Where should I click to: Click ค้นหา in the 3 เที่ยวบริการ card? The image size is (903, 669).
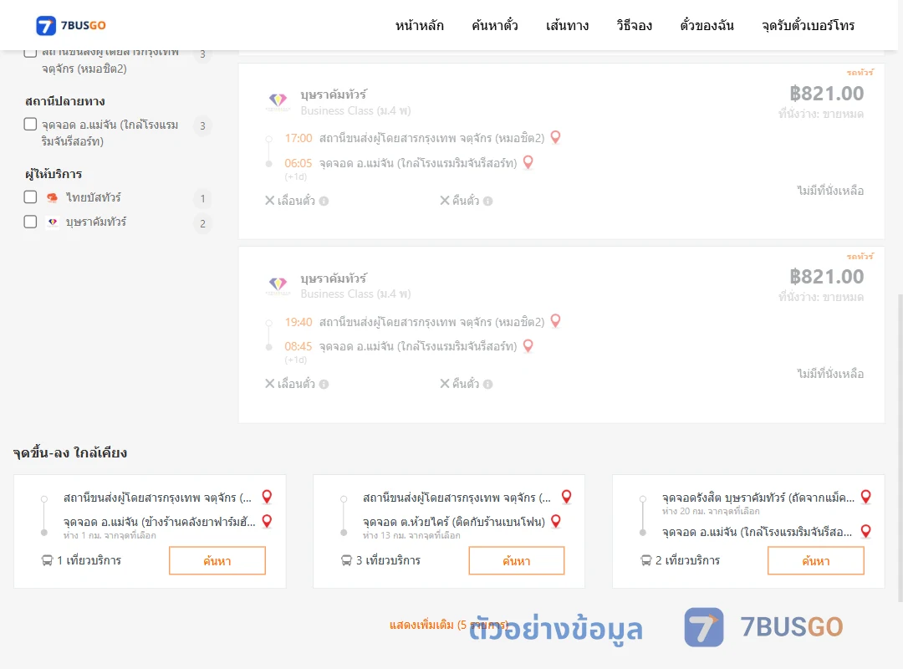pos(517,560)
